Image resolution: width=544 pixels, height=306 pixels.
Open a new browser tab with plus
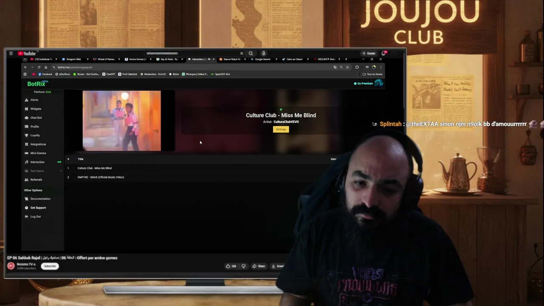click(346, 59)
